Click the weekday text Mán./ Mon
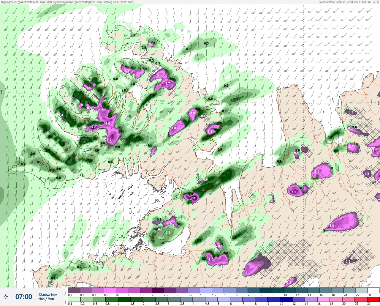Image resolution: width=380 pixels, height=306 pixels. coord(46,299)
